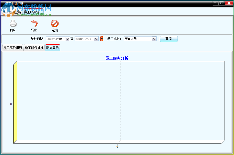Click the 查询 query button
The image size is (234, 155).
coord(169,39)
